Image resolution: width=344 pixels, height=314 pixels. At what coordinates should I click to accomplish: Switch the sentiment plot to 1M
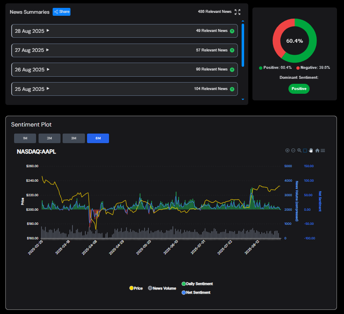tap(25, 139)
